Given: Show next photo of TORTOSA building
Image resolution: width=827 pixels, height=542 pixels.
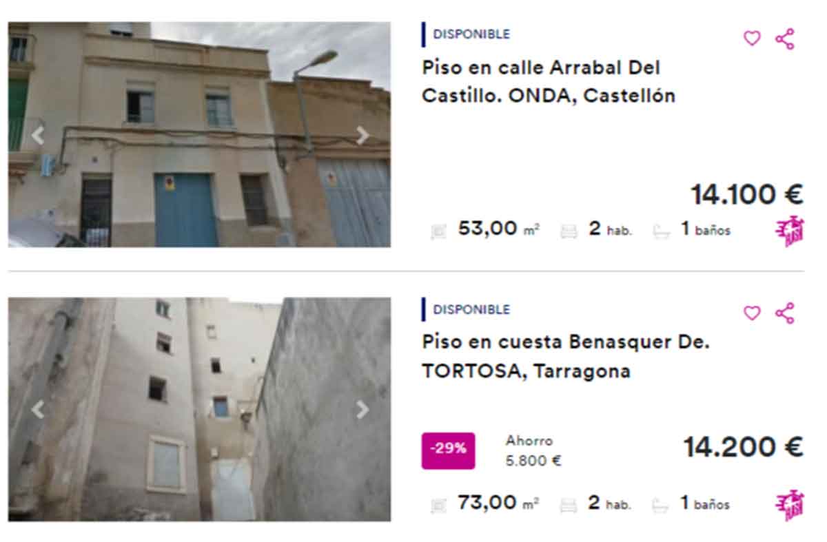Looking at the screenshot, I should point(363,410).
